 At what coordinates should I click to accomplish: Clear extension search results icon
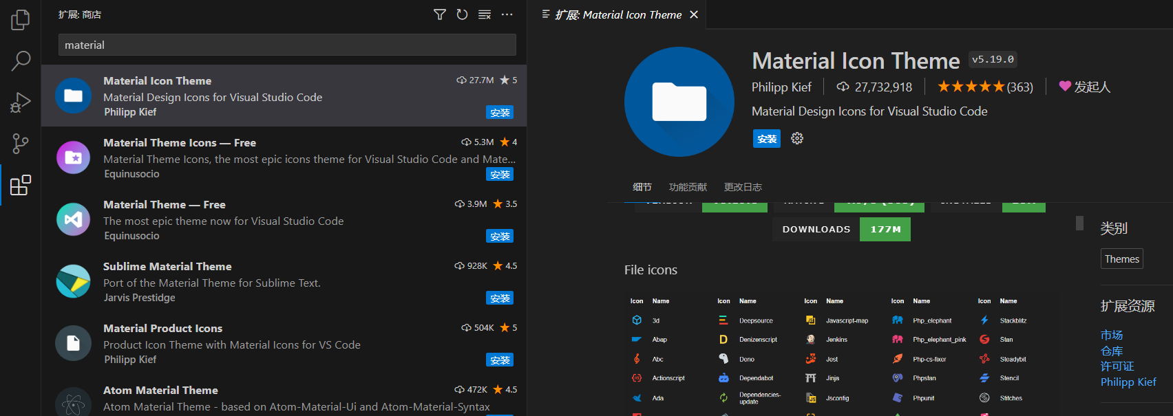tap(485, 14)
